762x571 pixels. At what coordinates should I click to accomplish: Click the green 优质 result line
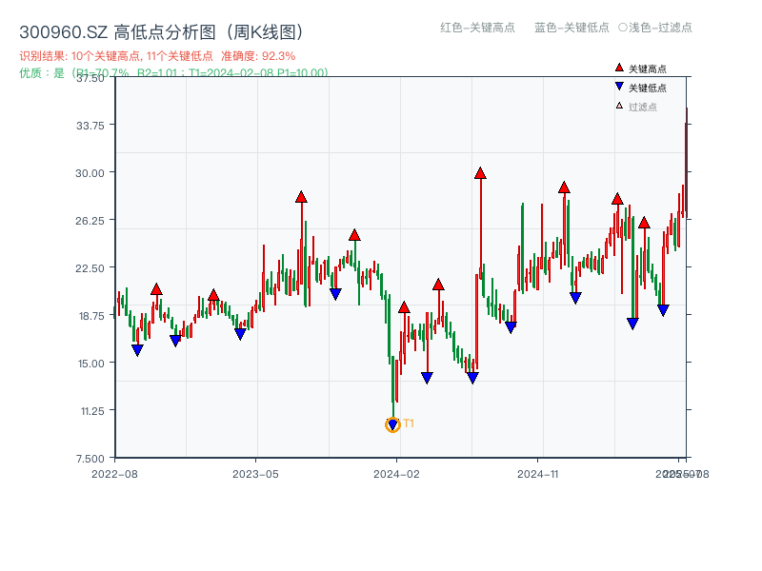point(173,73)
